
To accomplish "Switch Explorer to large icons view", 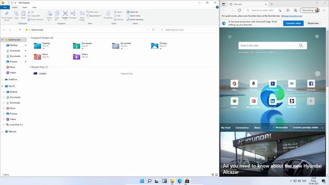I will click(216, 175).
